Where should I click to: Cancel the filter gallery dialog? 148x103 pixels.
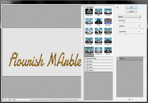131,12
